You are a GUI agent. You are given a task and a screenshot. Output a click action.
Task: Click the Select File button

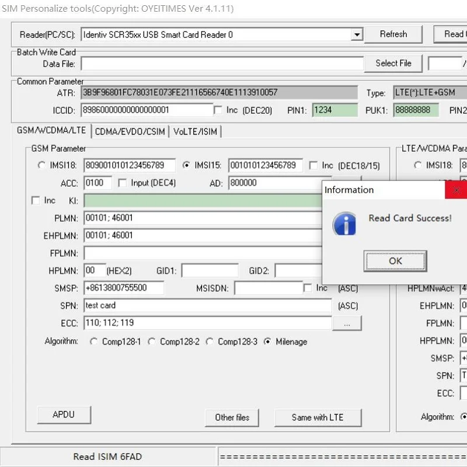[x=393, y=63]
